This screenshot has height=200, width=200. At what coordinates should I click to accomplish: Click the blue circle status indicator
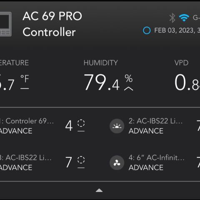(147, 30)
